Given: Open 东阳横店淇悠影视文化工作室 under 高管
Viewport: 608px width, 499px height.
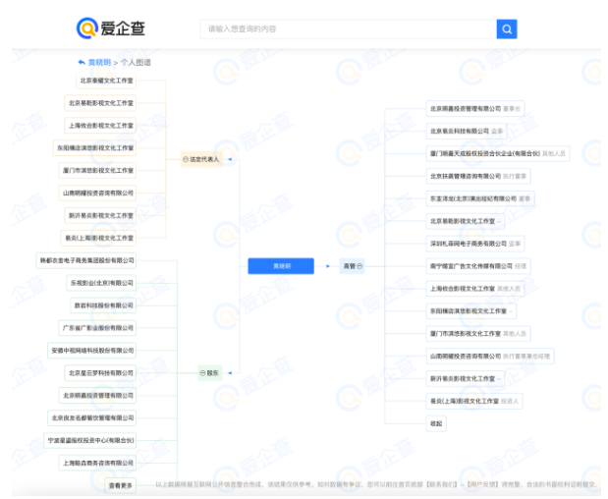Looking at the screenshot, I should [471, 311].
